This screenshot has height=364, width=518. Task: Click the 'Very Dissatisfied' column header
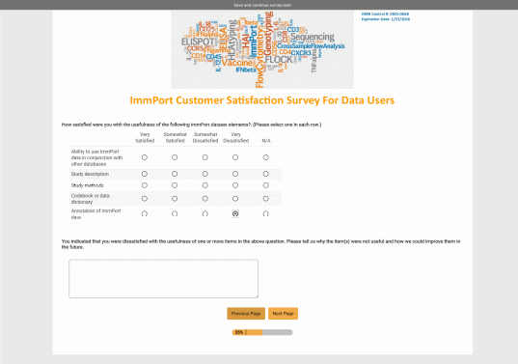pyautogui.click(x=236, y=137)
